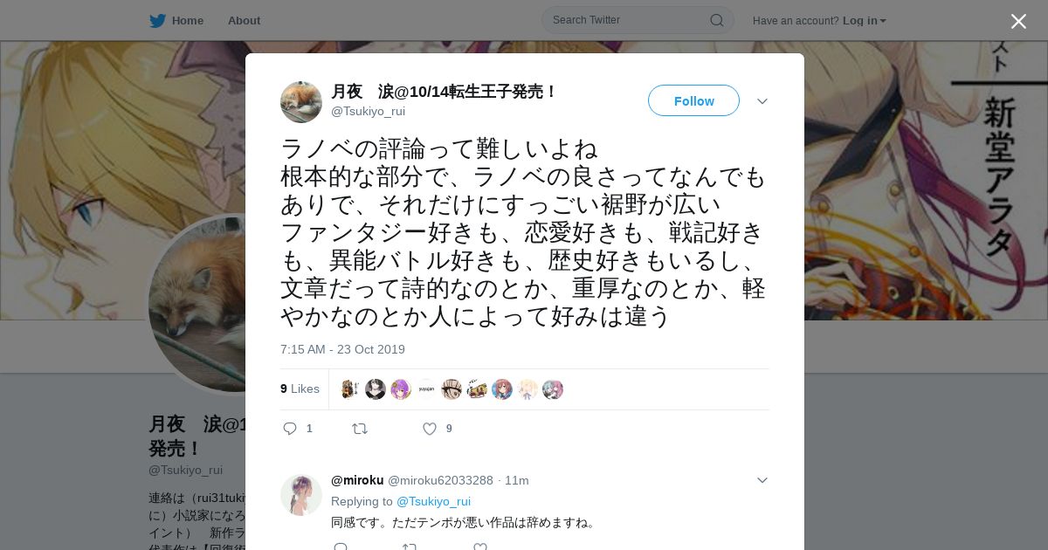1048x550 pixels.
Task: Click the search magnifier icon
Action: pos(716,20)
